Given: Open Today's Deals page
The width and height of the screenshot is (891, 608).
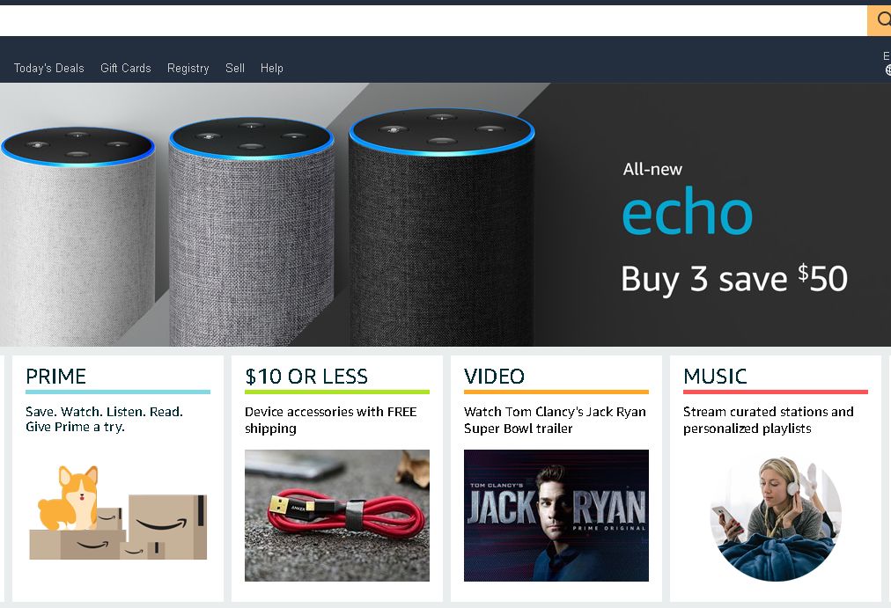Looking at the screenshot, I should tap(49, 68).
